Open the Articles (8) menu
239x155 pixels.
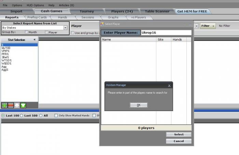[67, 5]
